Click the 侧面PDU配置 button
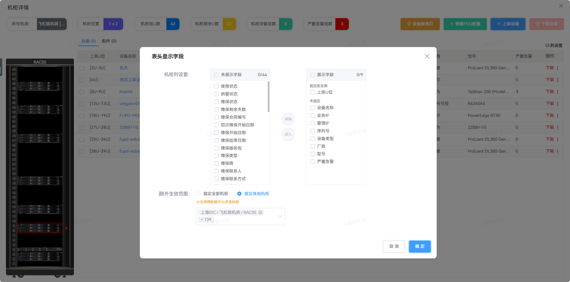 point(465,24)
